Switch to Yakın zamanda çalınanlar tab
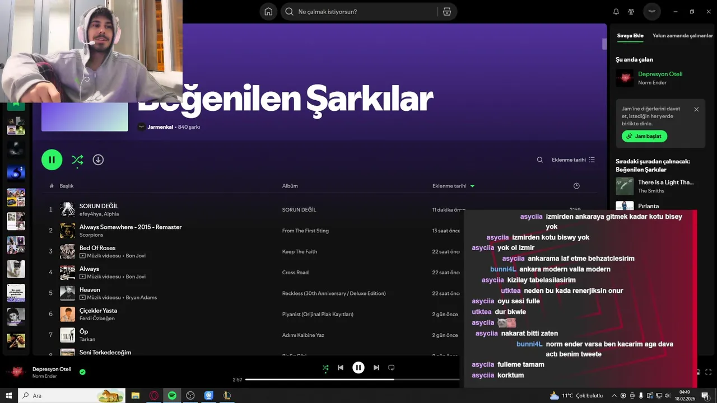 pyautogui.click(x=683, y=36)
